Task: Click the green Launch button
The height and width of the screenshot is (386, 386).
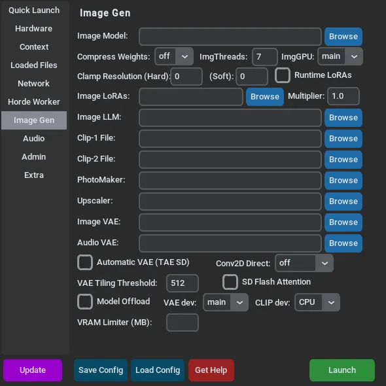Action: click(x=342, y=370)
